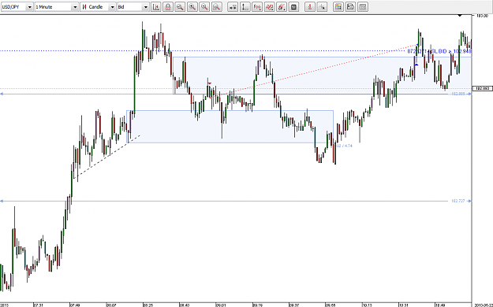Screen dimensions: 493x307
Task: Select the 102.727 horizontal line label
Action: 458,201
